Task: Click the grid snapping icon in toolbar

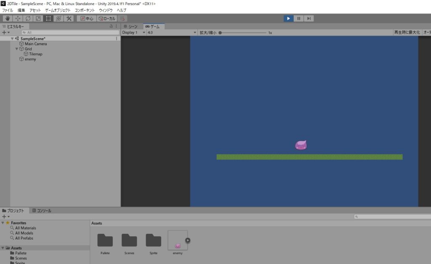Action: 122,18
